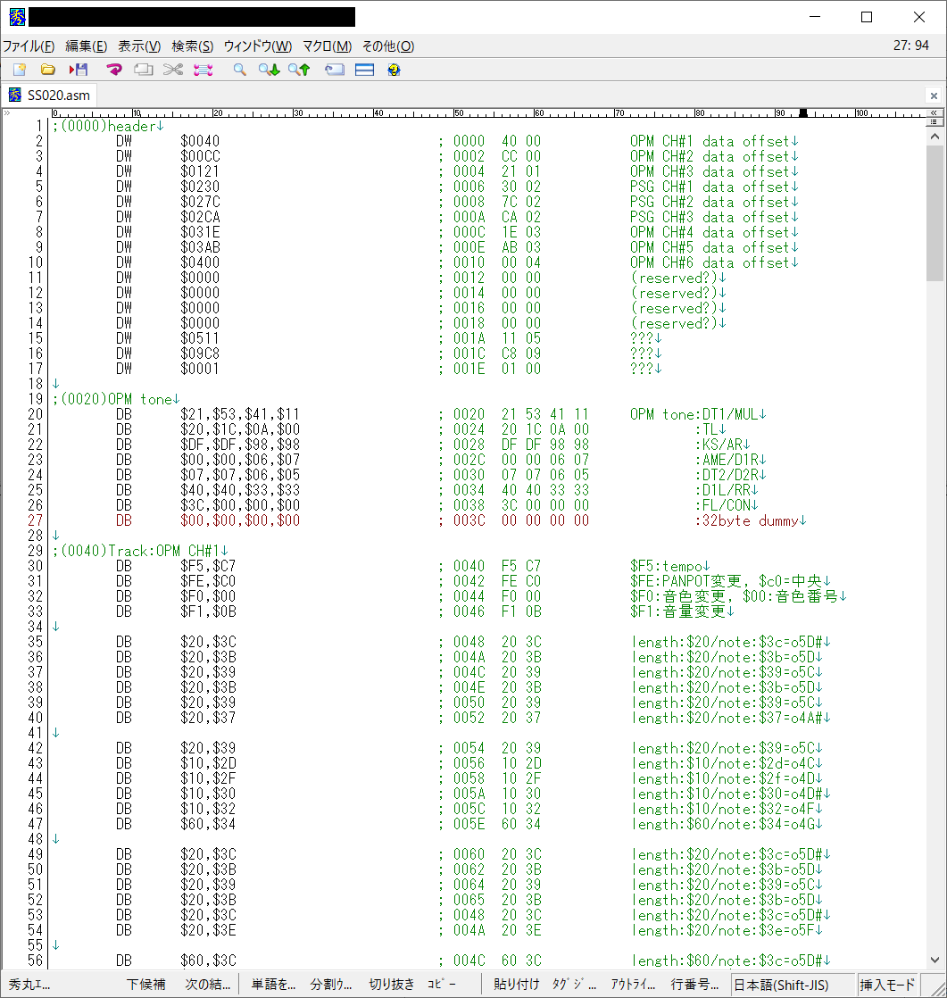
Task: Click the tag jump toolbar icon
Action: coord(334,70)
